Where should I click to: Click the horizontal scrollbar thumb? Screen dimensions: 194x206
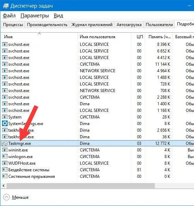[x=81, y=186]
